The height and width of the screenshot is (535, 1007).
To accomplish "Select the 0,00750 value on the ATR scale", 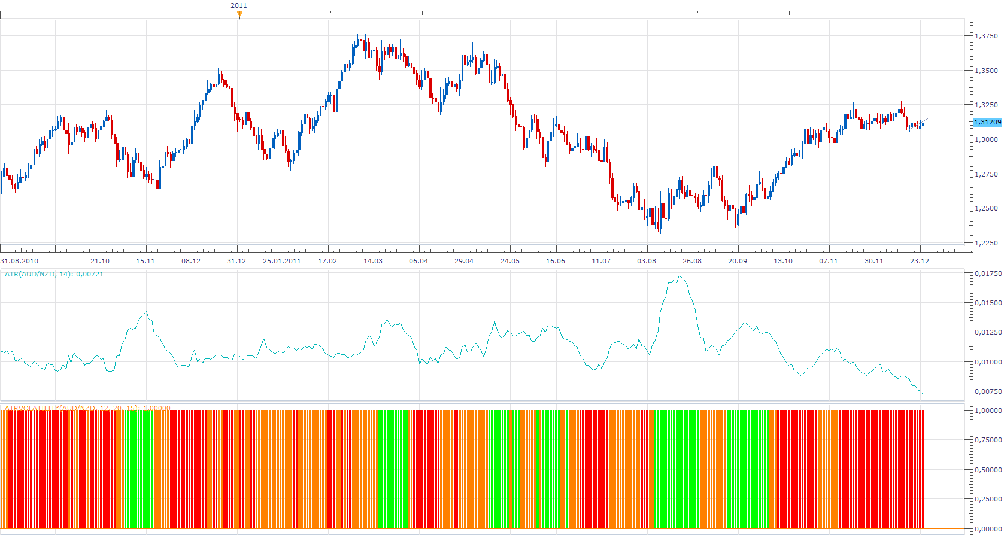I will point(988,391).
